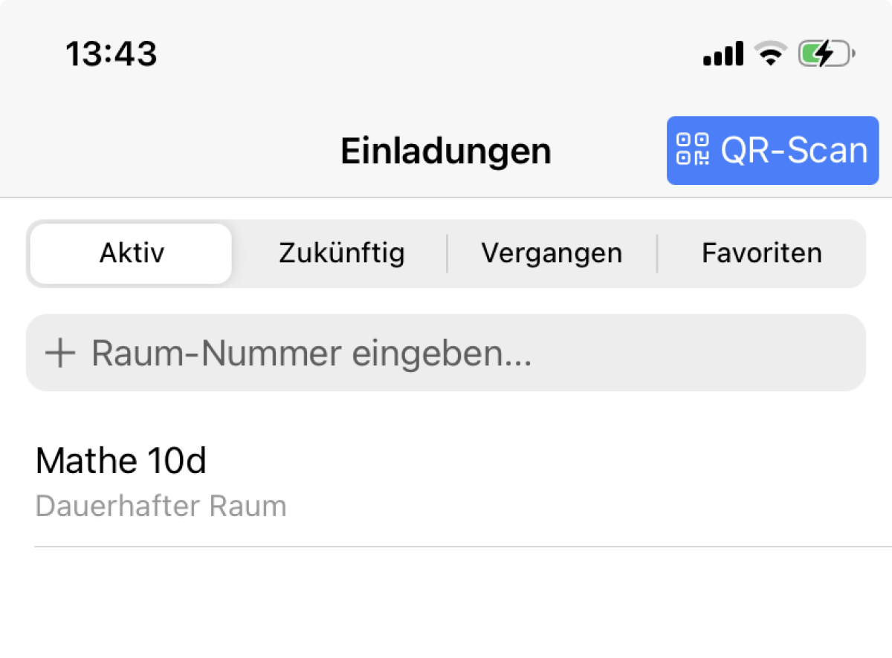Tap the cellular signal bars icon
The width and height of the screenshot is (892, 658).
coord(723,53)
